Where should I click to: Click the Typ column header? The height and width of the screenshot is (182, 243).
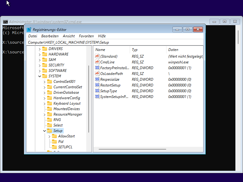[135, 50]
